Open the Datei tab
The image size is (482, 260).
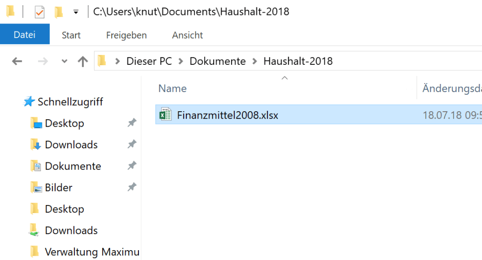(24, 35)
